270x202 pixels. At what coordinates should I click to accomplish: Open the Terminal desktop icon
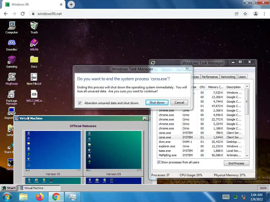pos(10,165)
